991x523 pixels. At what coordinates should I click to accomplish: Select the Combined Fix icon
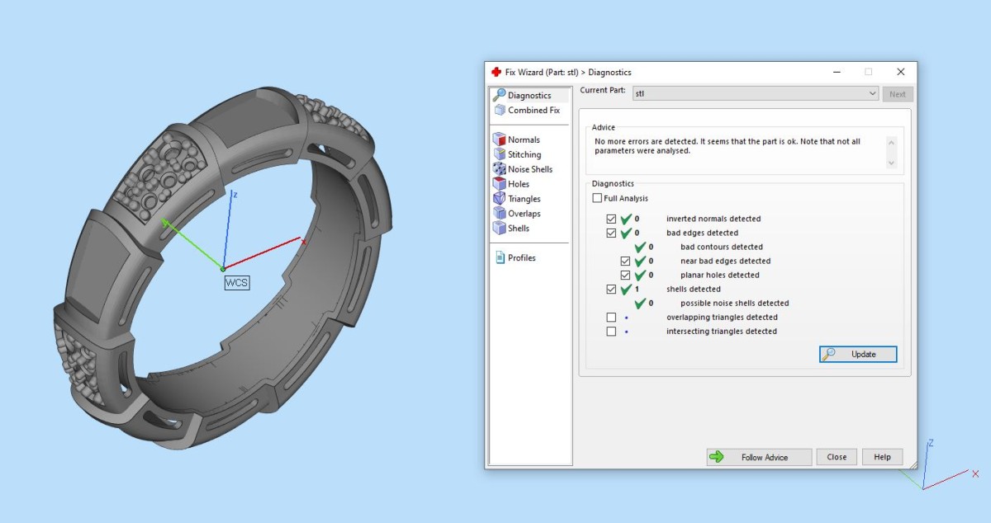click(x=499, y=111)
